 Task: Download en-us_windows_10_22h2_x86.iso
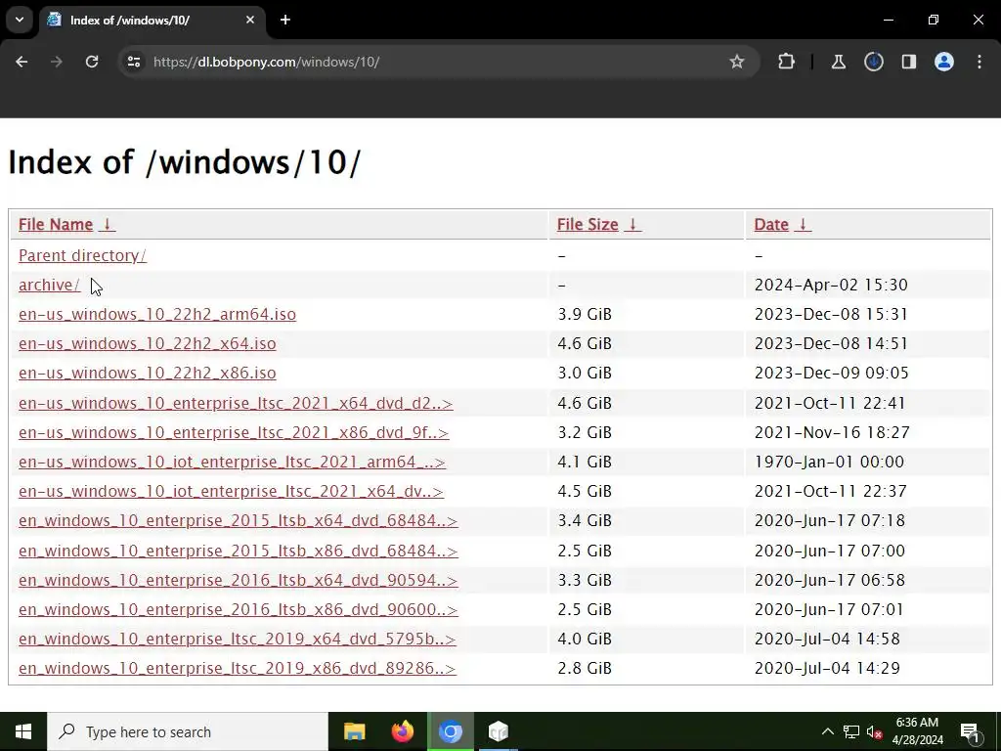147,373
